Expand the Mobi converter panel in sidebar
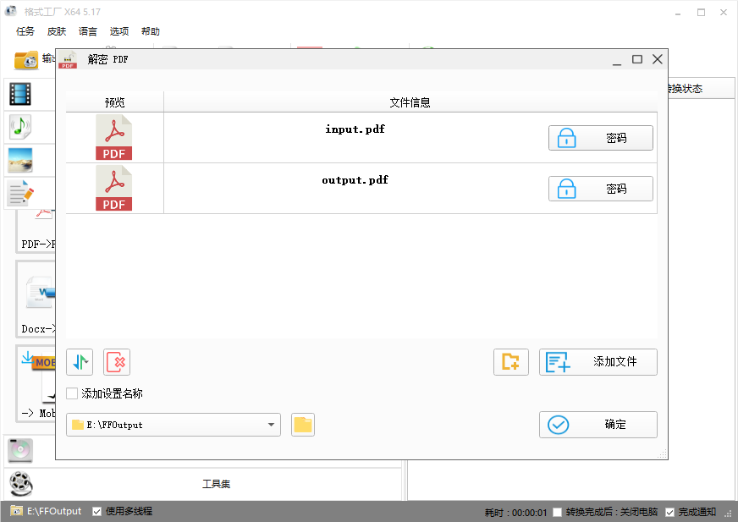Image resolution: width=738 pixels, height=522 pixels. point(36,382)
